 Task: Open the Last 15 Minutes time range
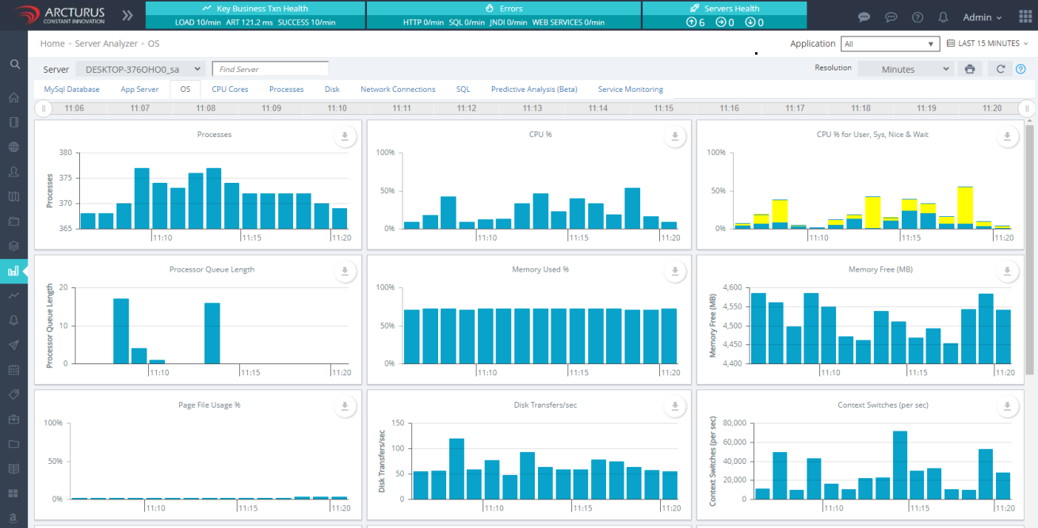point(987,44)
